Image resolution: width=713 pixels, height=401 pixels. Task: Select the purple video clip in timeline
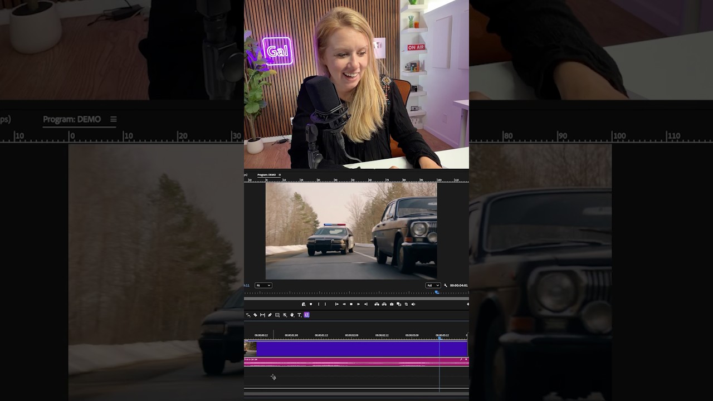pyautogui.click(x=362, y=349)
